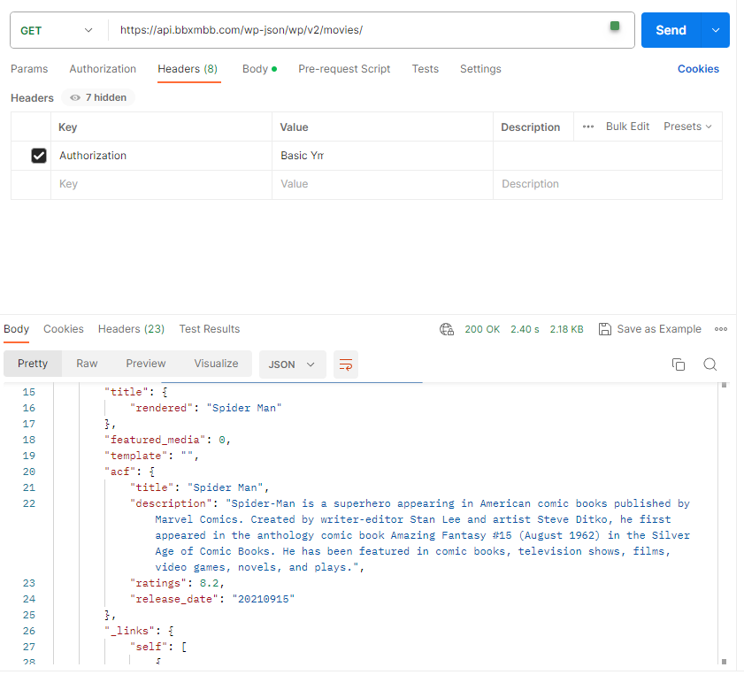
Task: Click the copy response icon
Action: click(x=679, y=364)
